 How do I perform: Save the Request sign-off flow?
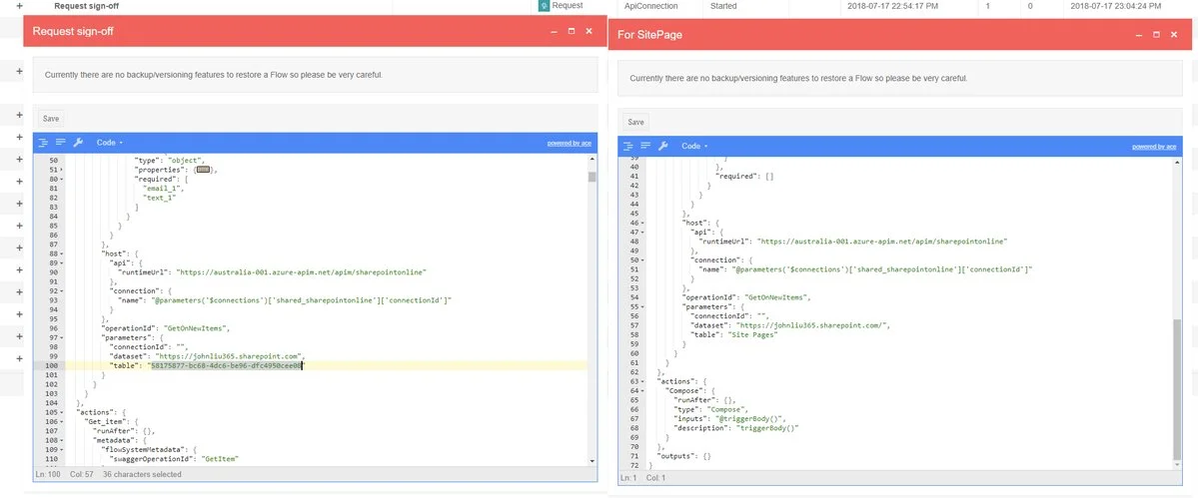50,118
